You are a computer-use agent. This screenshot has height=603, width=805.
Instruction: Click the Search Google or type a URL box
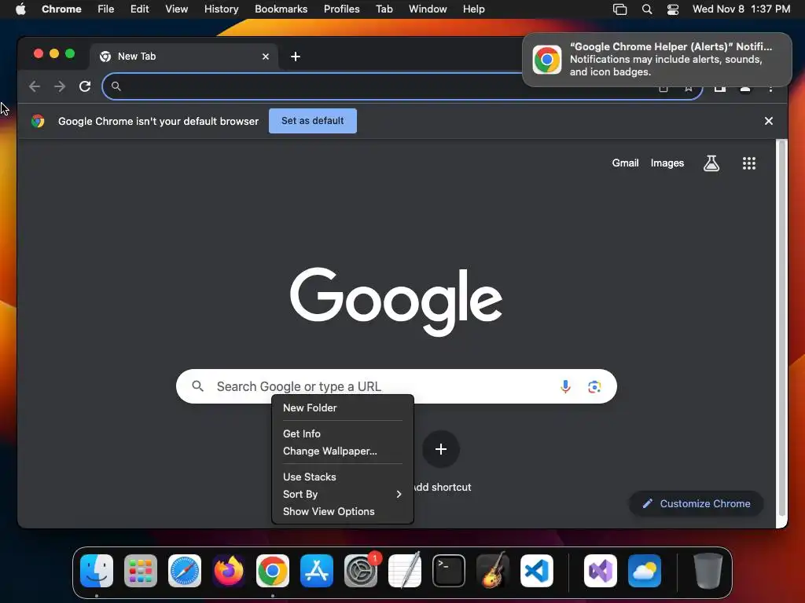coord(396,386)
